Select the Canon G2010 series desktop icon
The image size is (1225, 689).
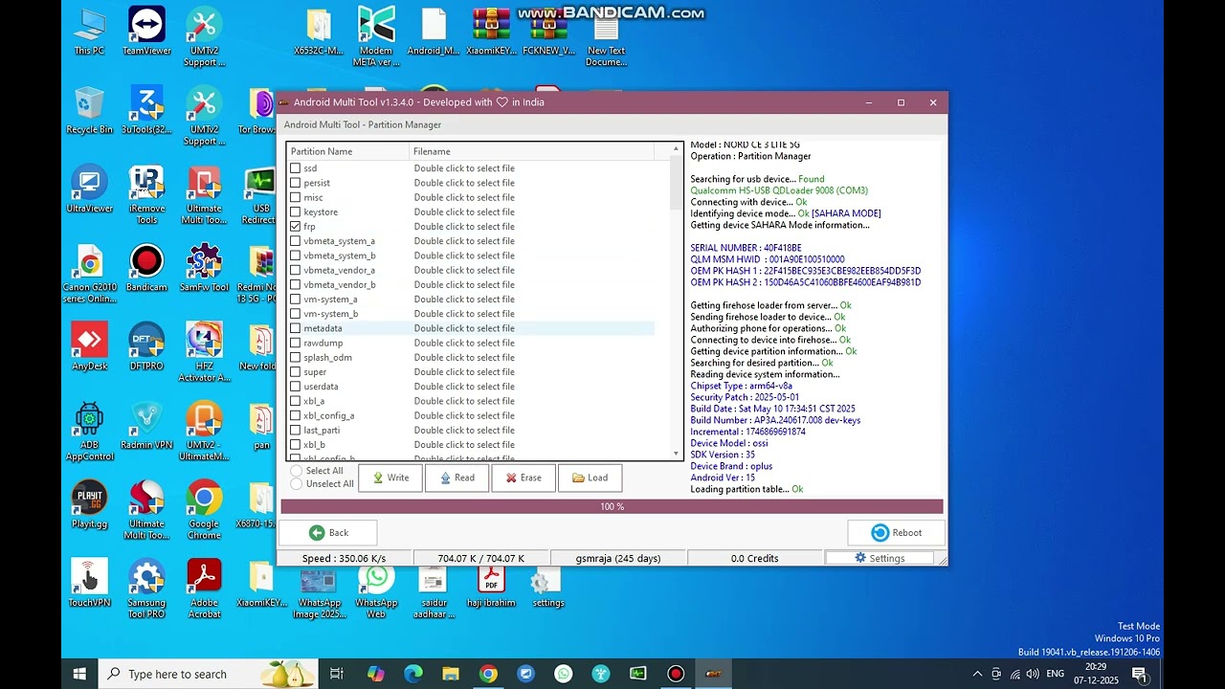pos(89,275)
